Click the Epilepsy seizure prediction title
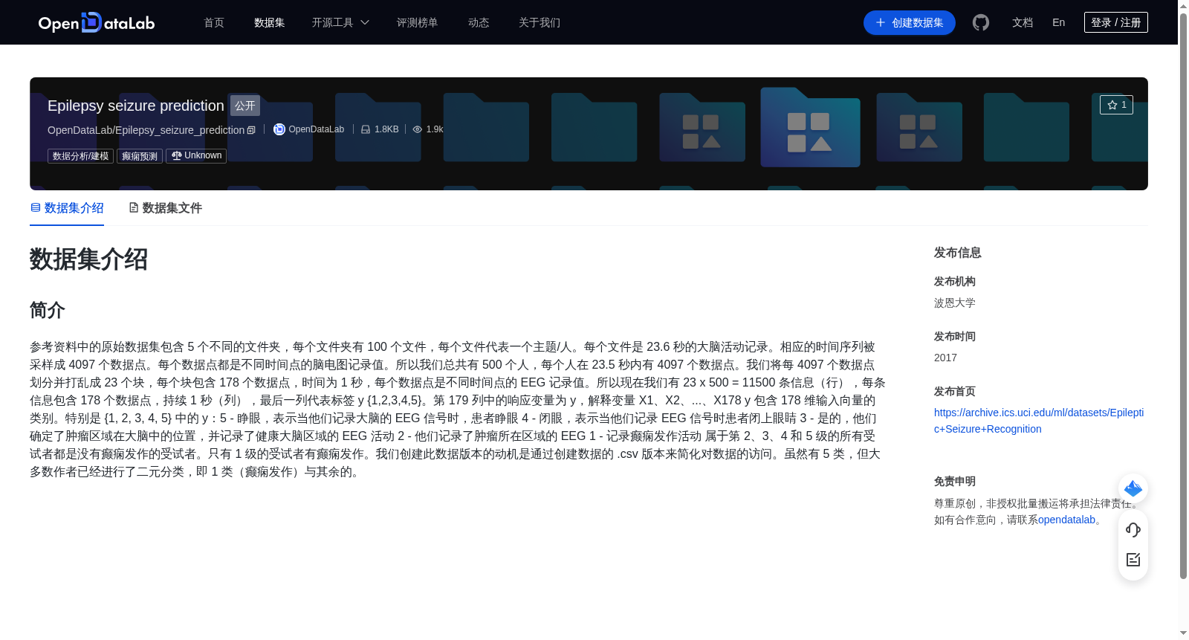 click(136, 106)
